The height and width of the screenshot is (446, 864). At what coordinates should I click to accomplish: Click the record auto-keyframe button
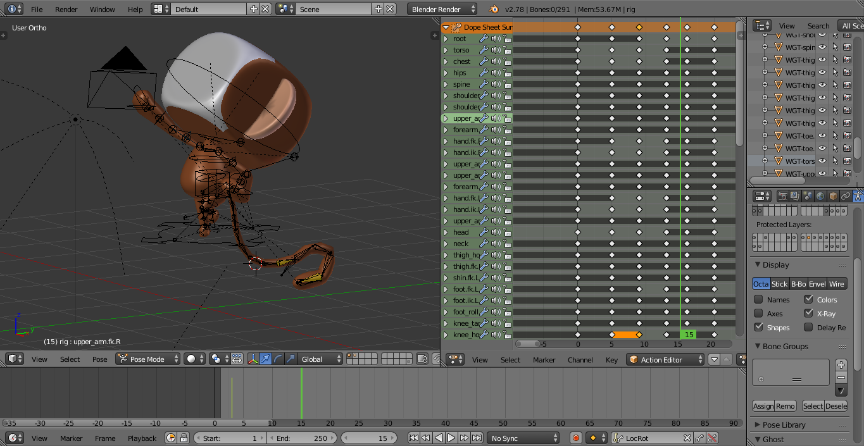[575, 438]
